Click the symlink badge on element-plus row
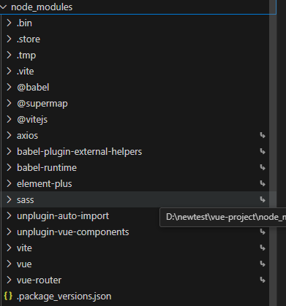Screen dimensions: 286x306 tap(263, 183)
